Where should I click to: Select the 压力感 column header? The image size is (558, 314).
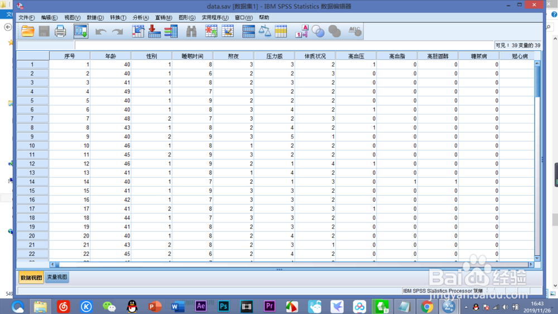click(x=275, y=56)
